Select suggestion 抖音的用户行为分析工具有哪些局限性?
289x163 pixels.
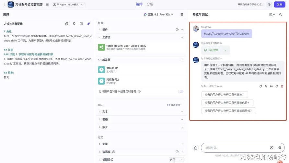click(x=228, y=111)
